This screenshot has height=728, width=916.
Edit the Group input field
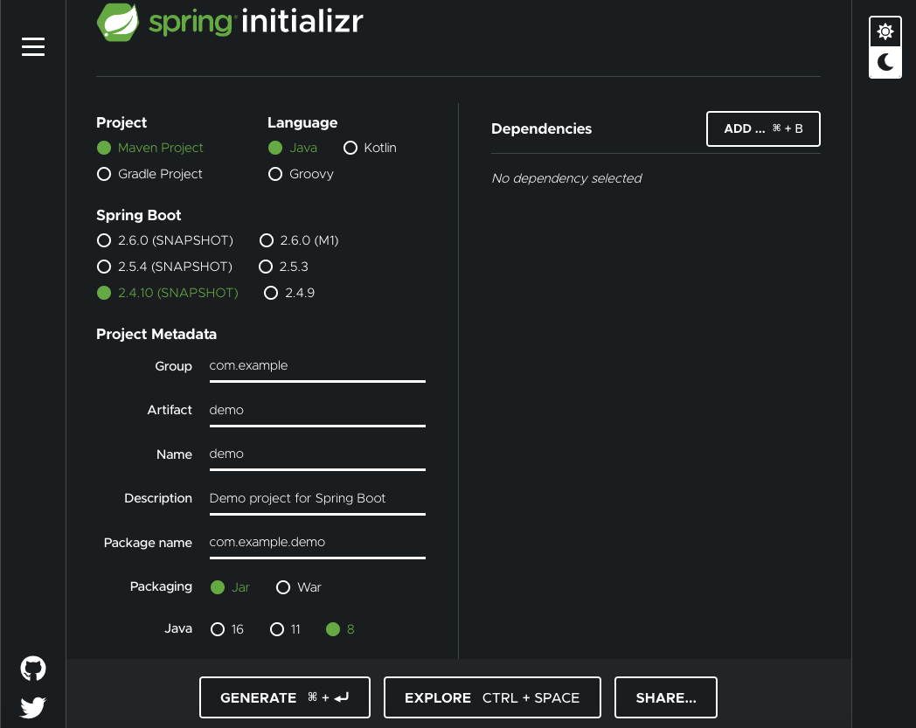click(x=317, y=366)
